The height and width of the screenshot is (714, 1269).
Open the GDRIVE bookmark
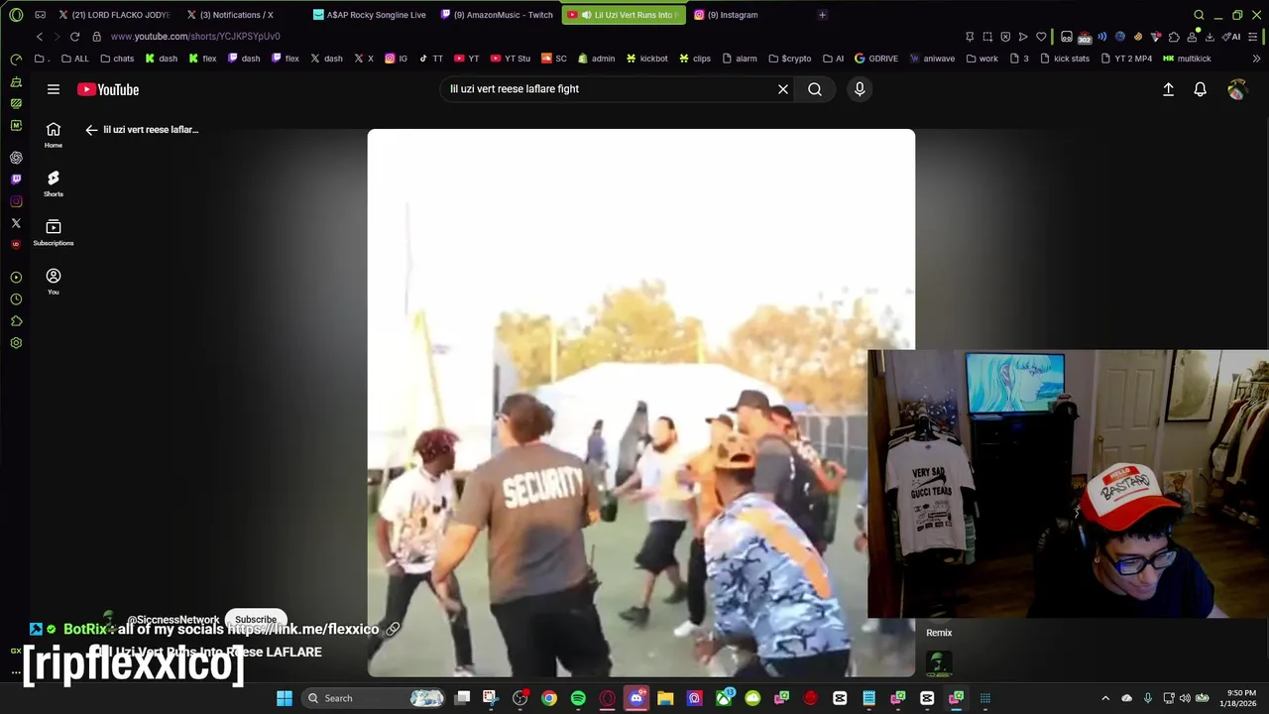tap(875, 59)
